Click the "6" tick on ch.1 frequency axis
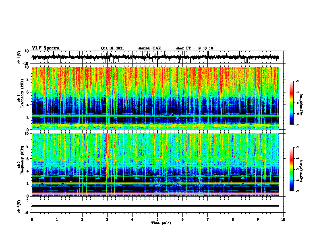Image resolution: width=319 pixels, height=246 pixels. pos(28,92)
